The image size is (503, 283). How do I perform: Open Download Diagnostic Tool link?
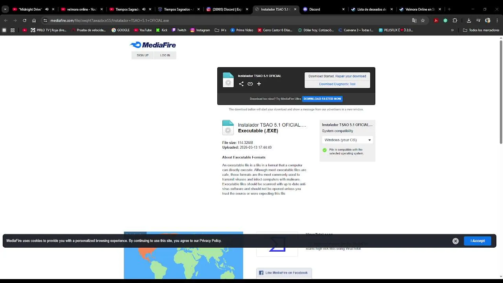pos(337,84)
